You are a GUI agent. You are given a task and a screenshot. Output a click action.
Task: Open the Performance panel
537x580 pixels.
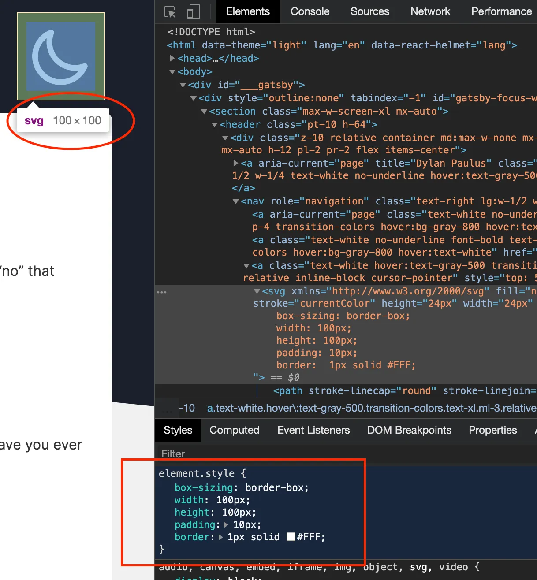pyautogui.click(x=501, y=11)
